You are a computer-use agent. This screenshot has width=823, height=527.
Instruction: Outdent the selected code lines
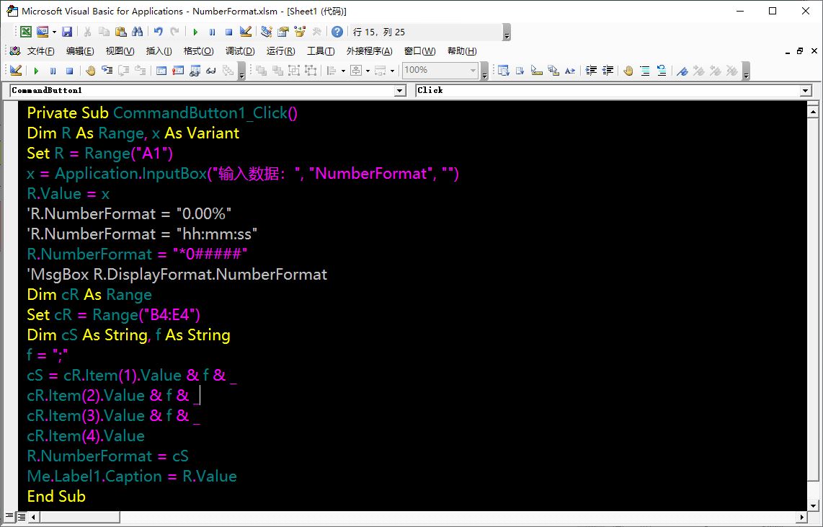(608, 71)
